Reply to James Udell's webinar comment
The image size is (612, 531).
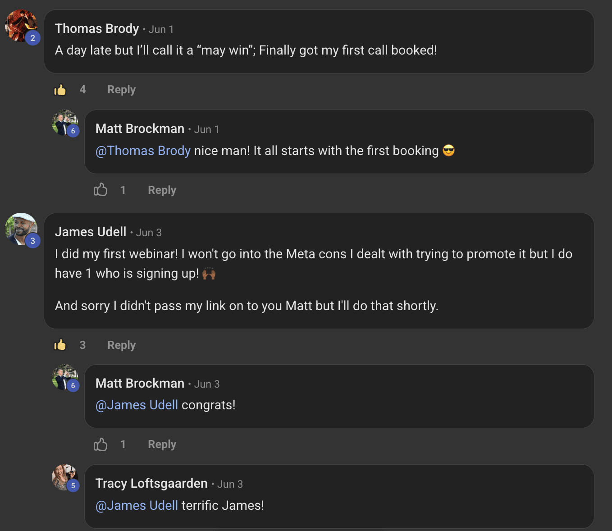coord(121,345)
